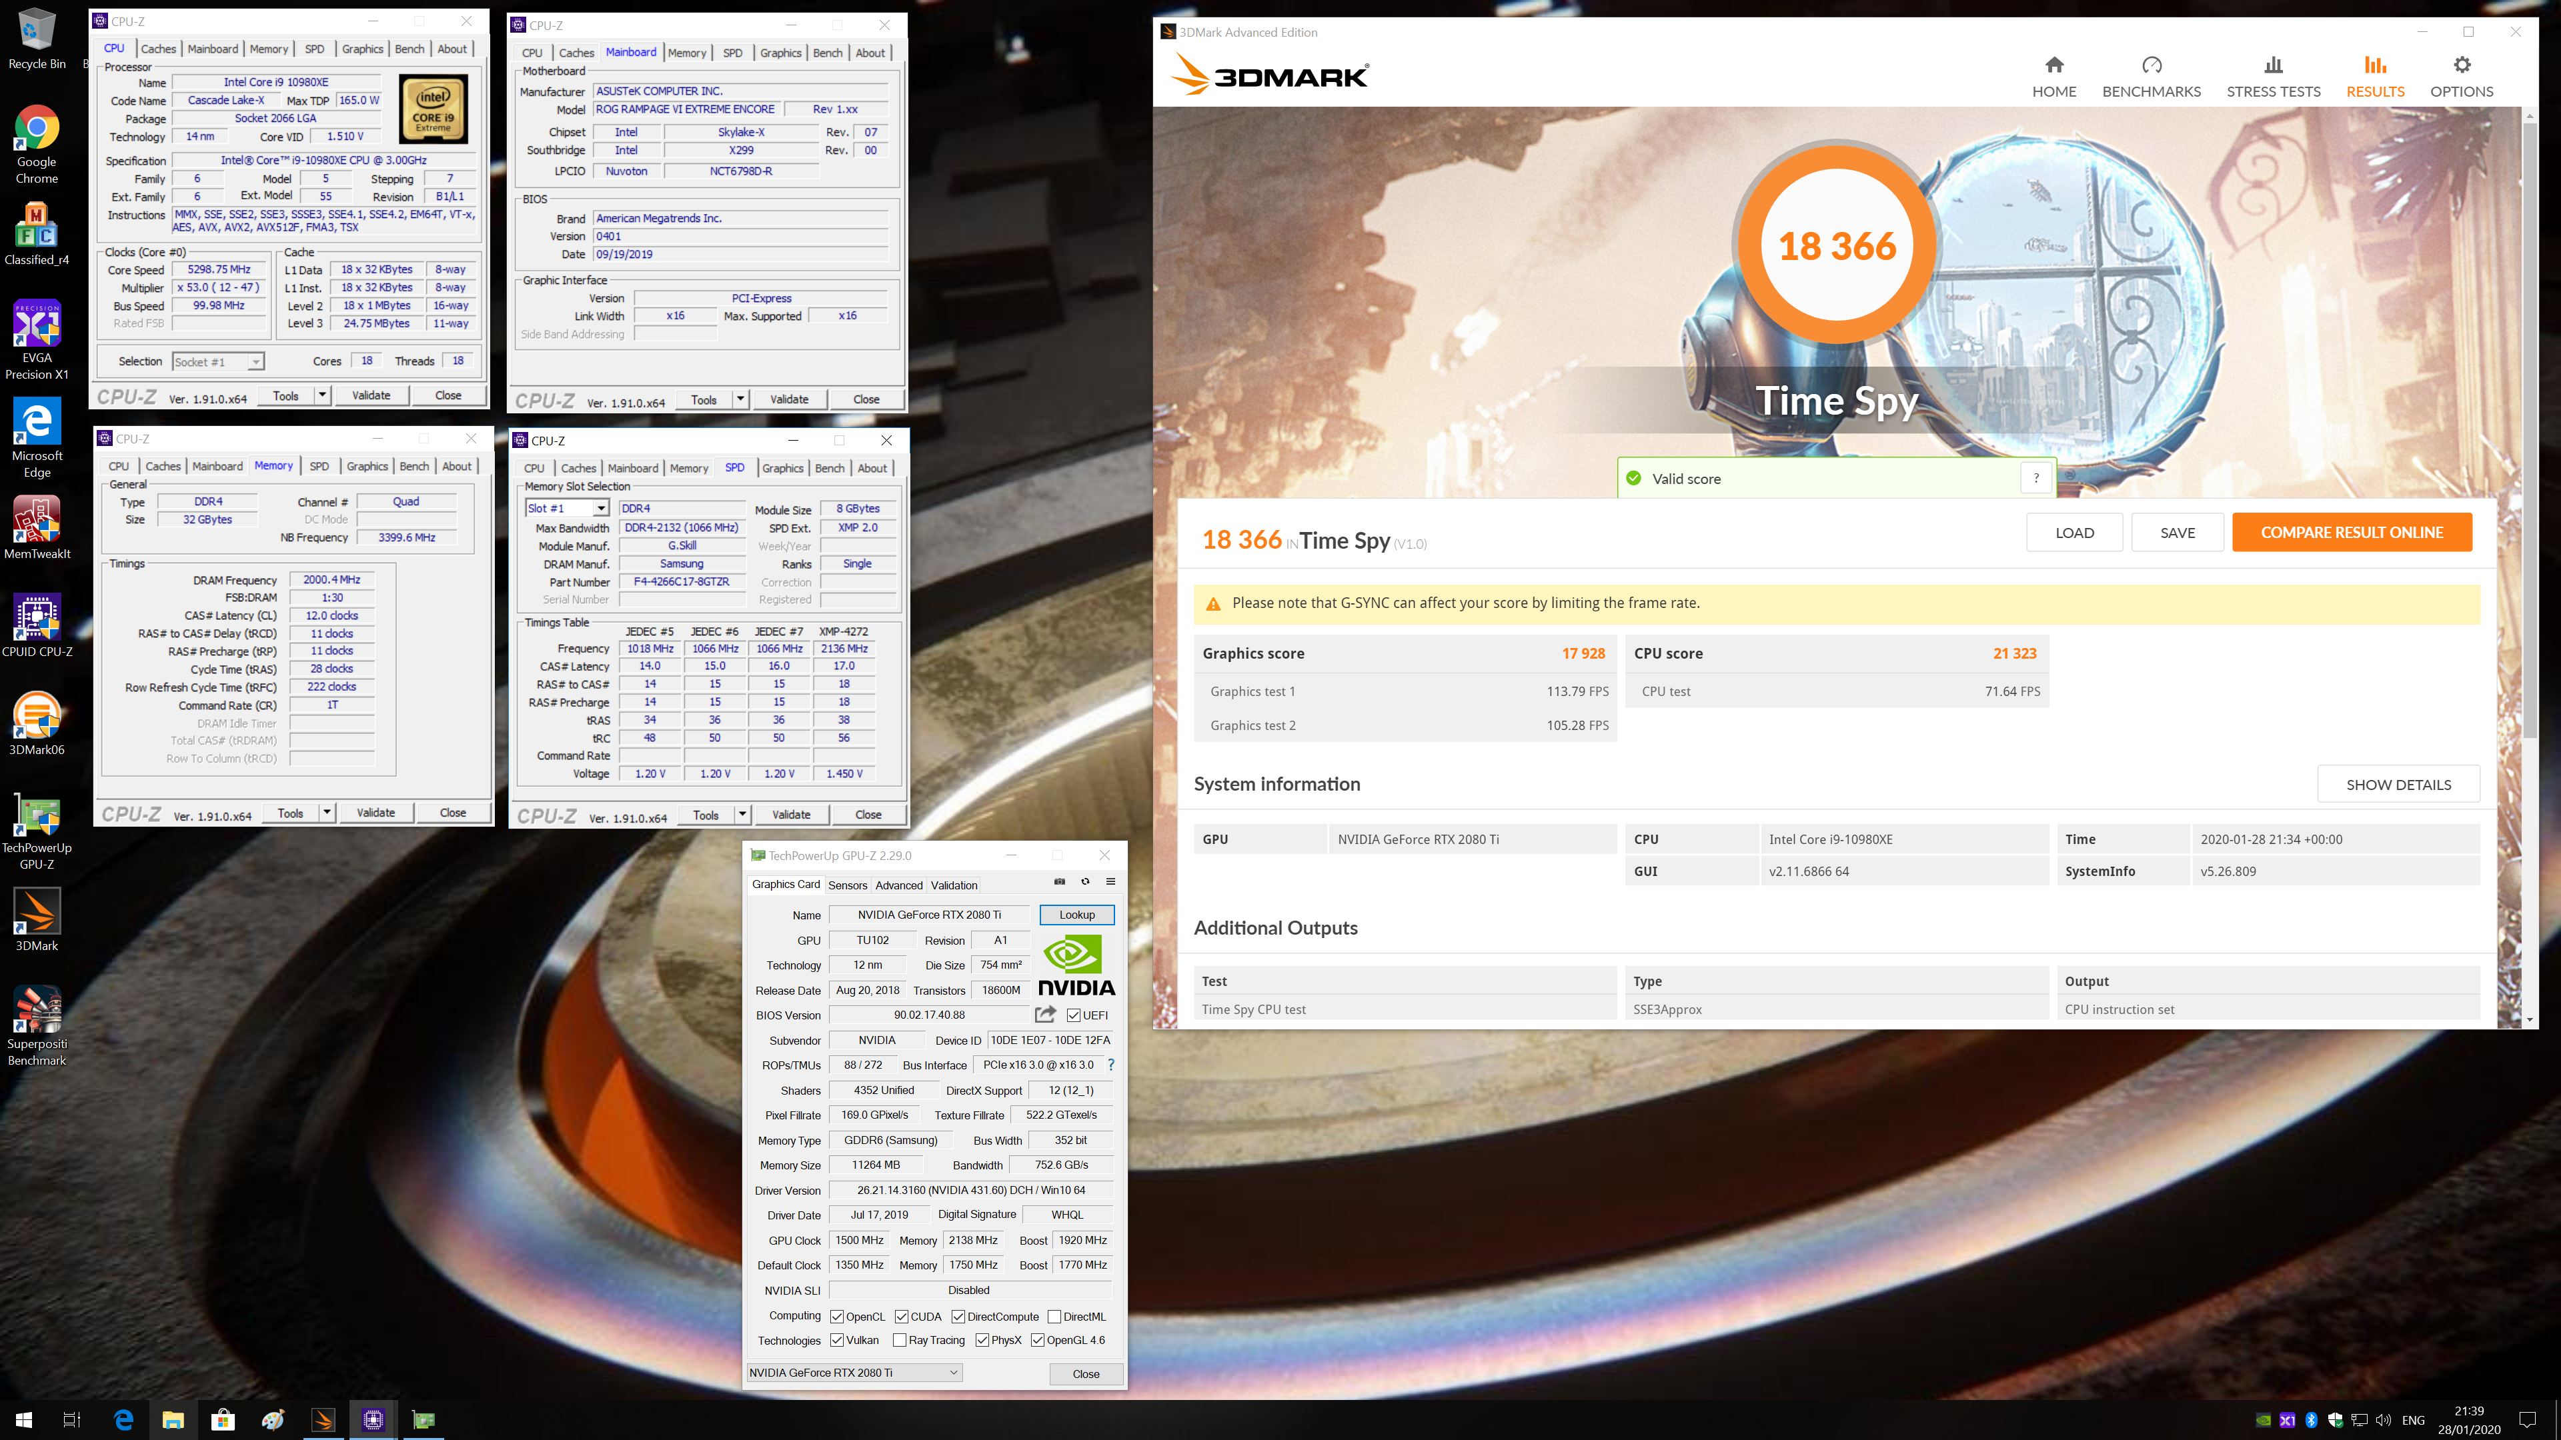
Task: Click the SAVE button in 3DMark
Action: tap(2178, 533)
